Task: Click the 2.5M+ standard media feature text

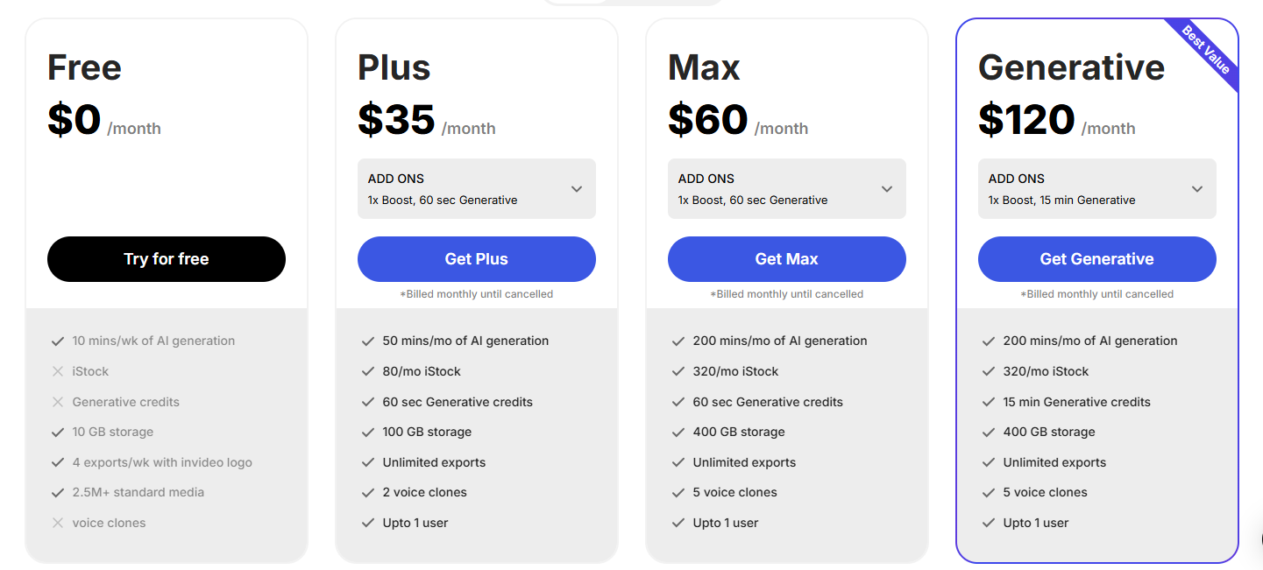Action: coord(138,492)
